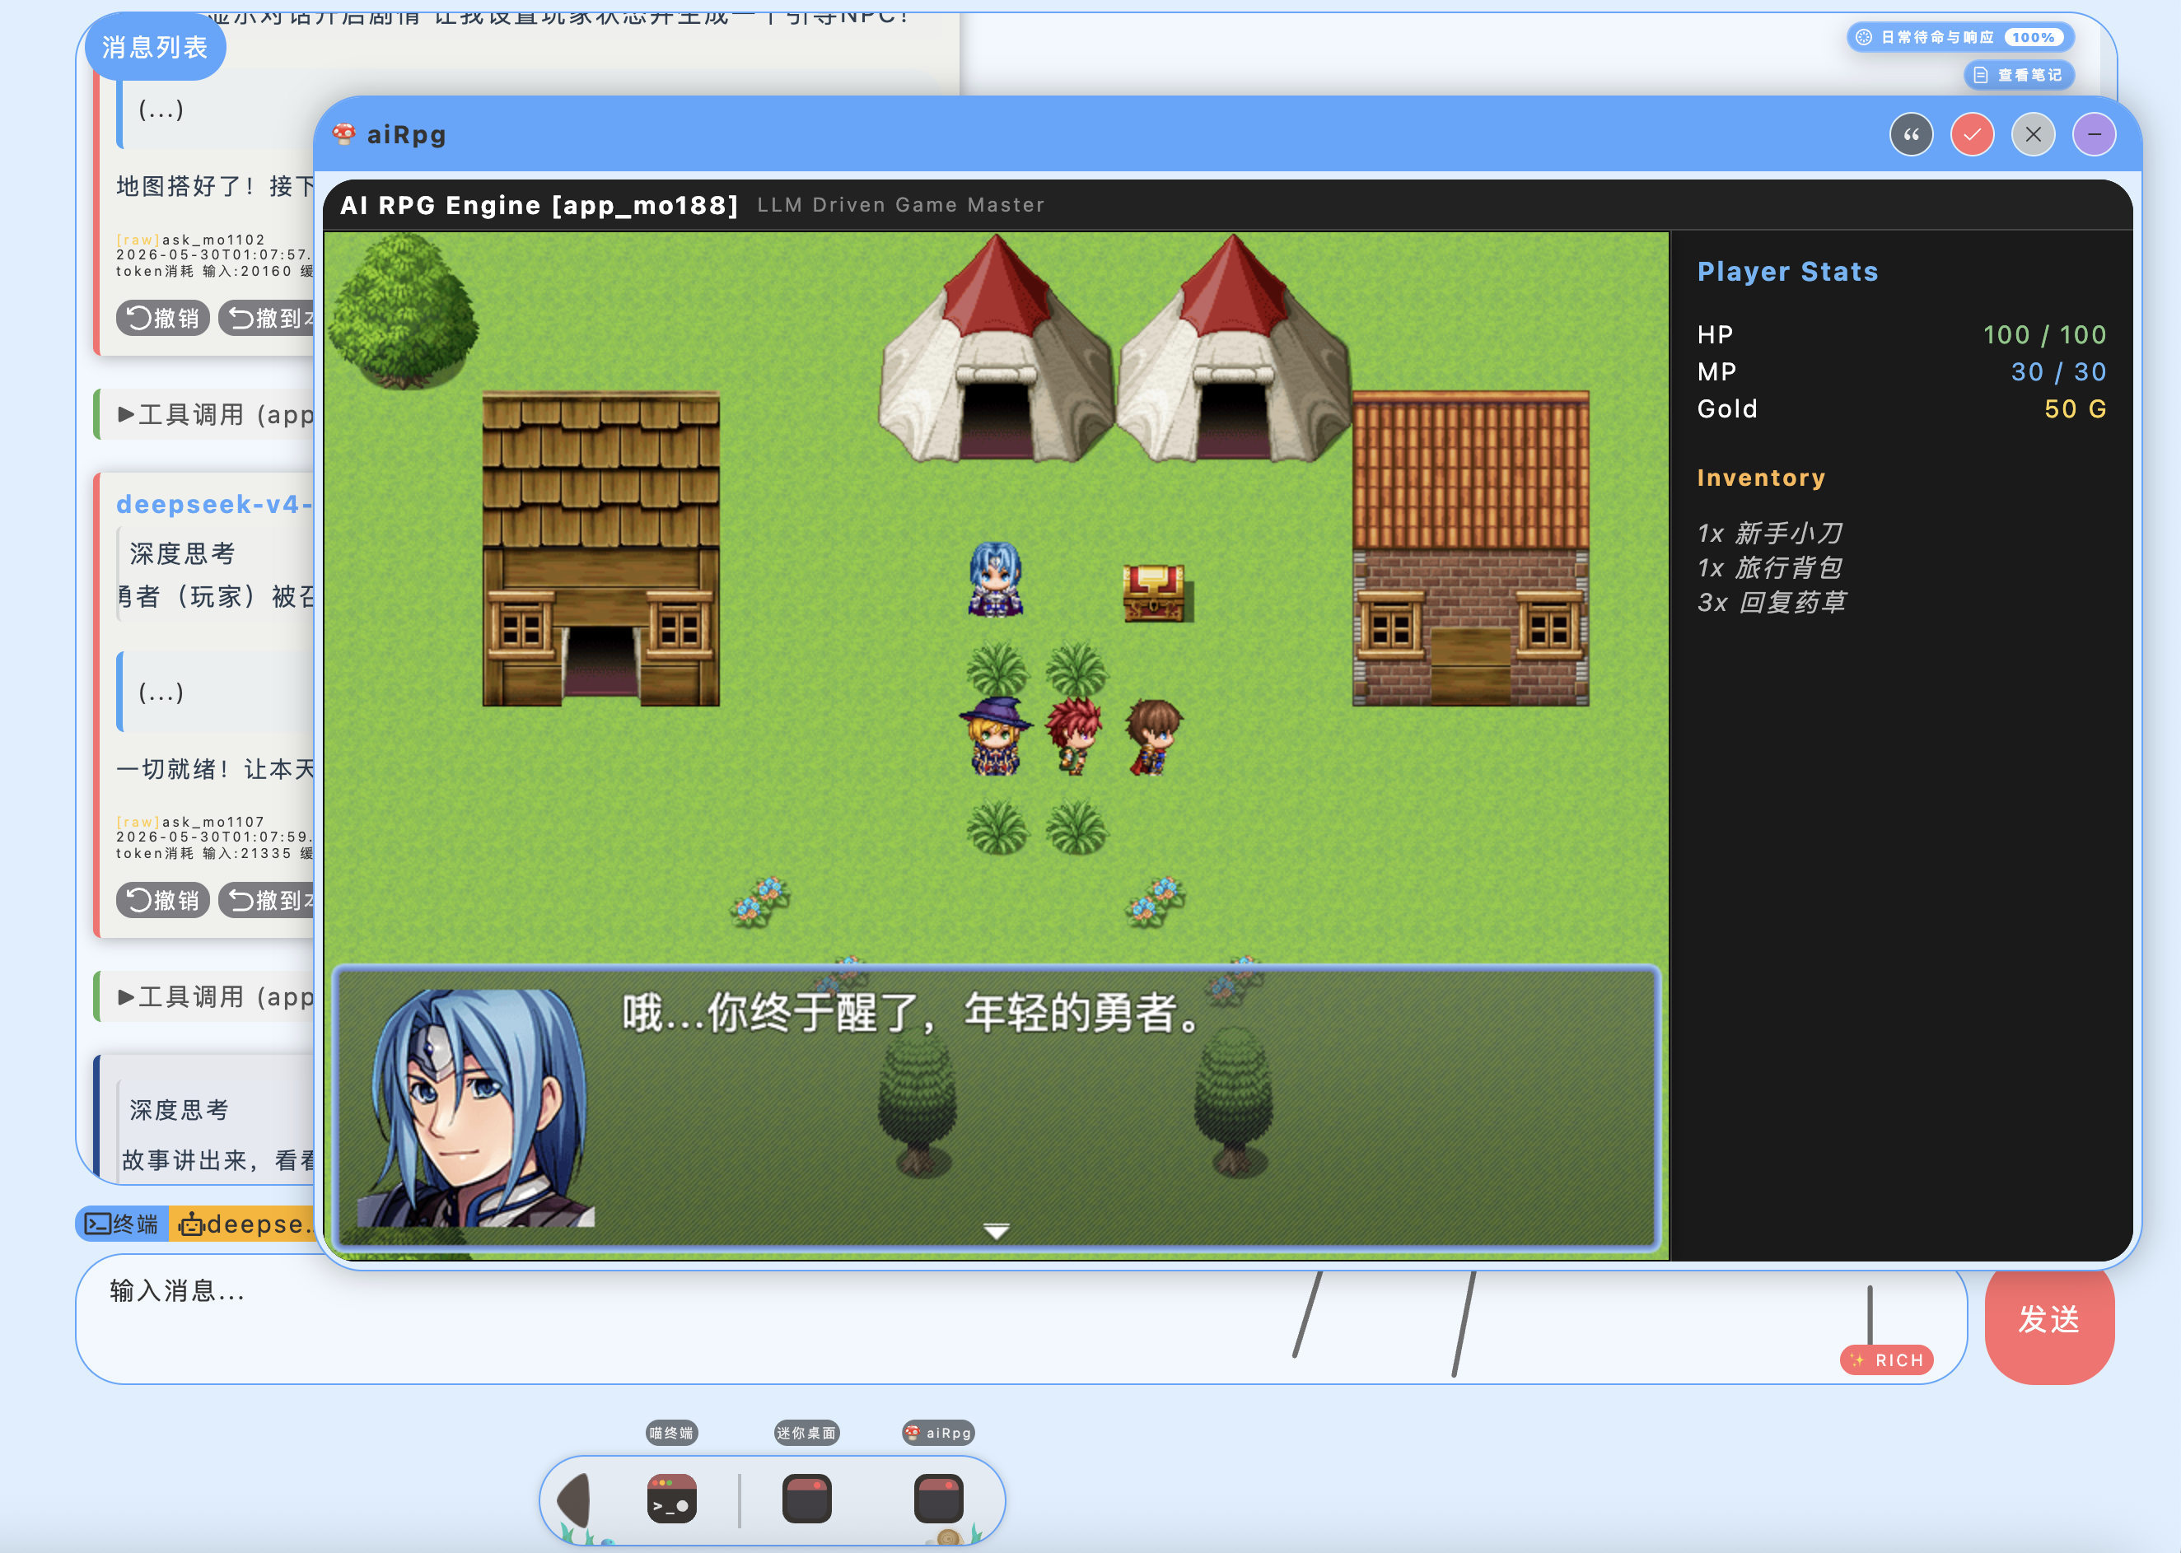Click the blue-haired NPC sprite on the map

click(x=995, y=579)
